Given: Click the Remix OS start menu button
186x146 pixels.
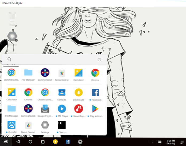Looking at the screenshot, I should point(6,142).
